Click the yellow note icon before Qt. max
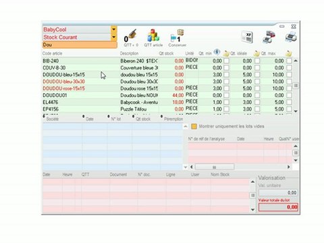This screenshot has width=324, height=243. click(256, 53)
